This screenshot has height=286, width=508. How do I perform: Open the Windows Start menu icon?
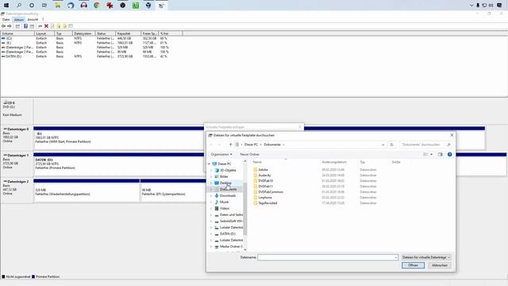pos(6,6)
